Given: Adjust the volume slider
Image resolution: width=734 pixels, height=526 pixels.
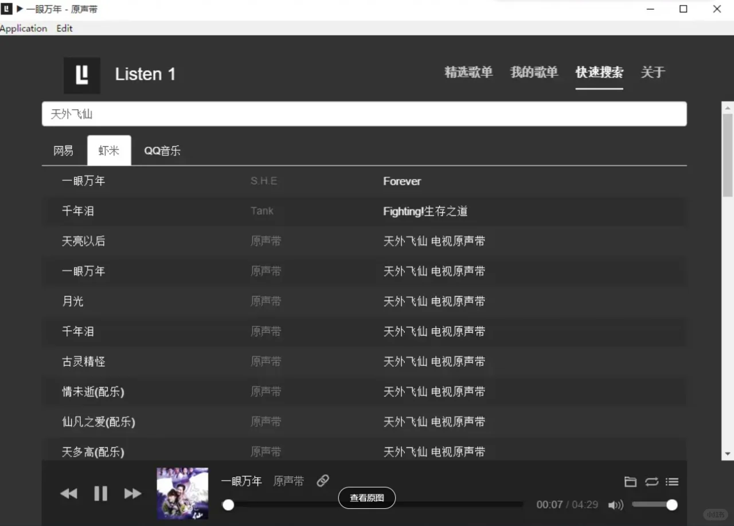Looking at the screenshot, I should click(x=654, y=505).
